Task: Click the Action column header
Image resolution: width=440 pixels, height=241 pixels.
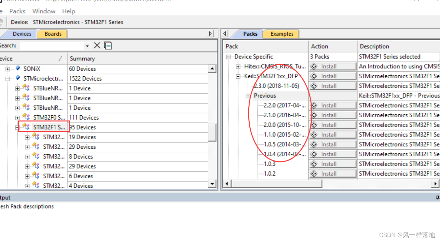Action: [x=333, y=46]
